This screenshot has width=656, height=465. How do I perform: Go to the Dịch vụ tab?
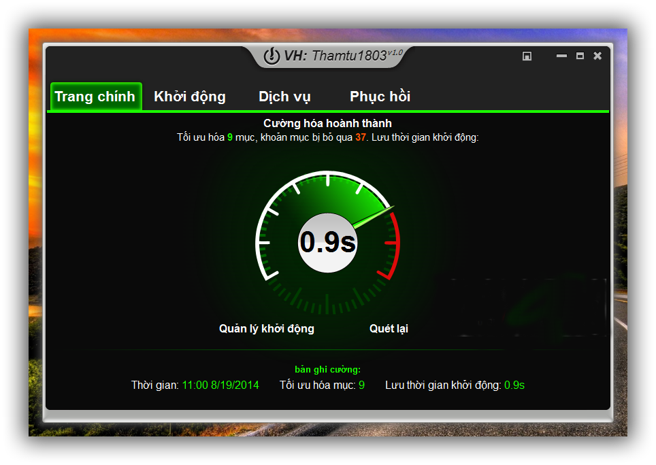pos(284,97)
